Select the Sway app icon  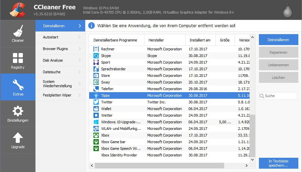[x=96, y=82]
